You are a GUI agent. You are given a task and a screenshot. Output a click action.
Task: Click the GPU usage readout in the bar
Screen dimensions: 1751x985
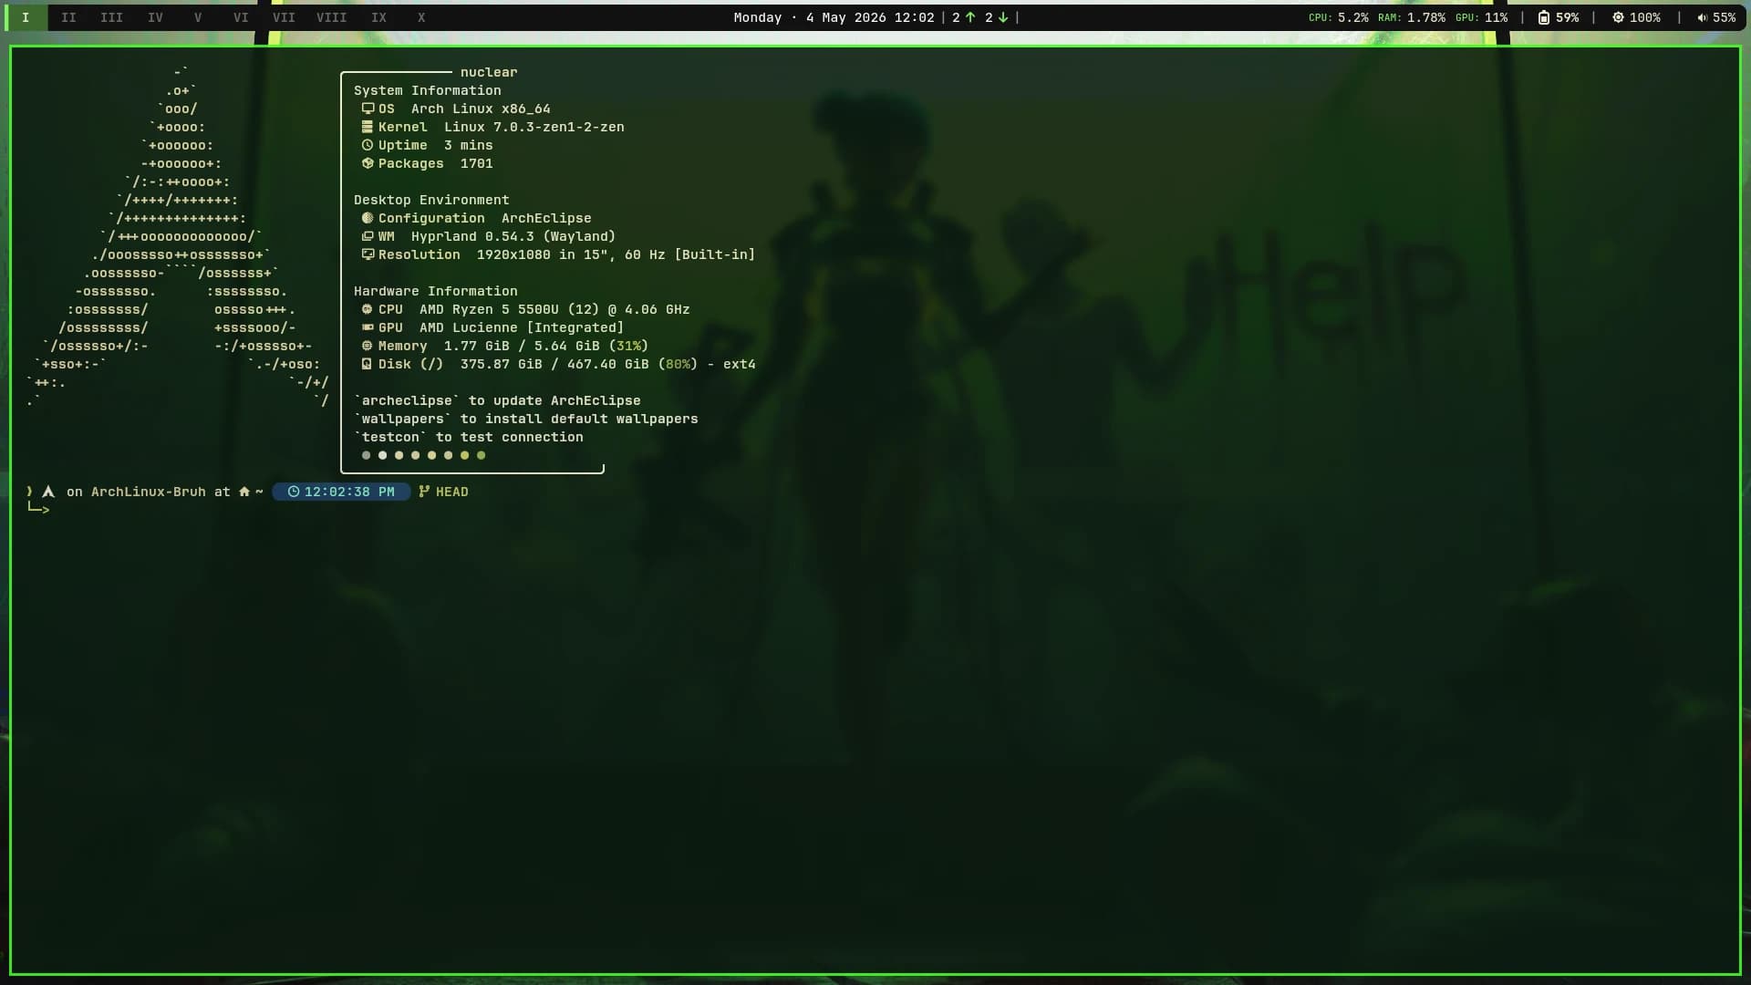click(1481, 17)
